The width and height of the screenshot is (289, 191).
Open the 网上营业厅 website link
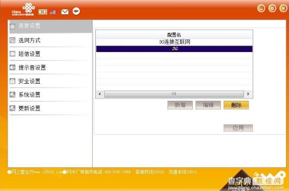pyautogui.click(x=35, y=172)
